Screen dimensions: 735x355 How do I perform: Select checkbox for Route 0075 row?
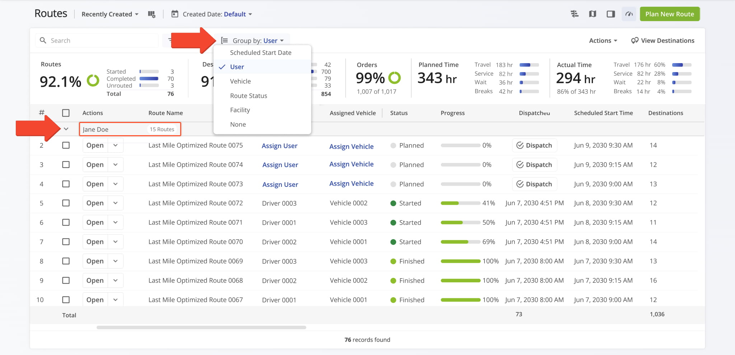pyautogui.click(x=66, y=145)
